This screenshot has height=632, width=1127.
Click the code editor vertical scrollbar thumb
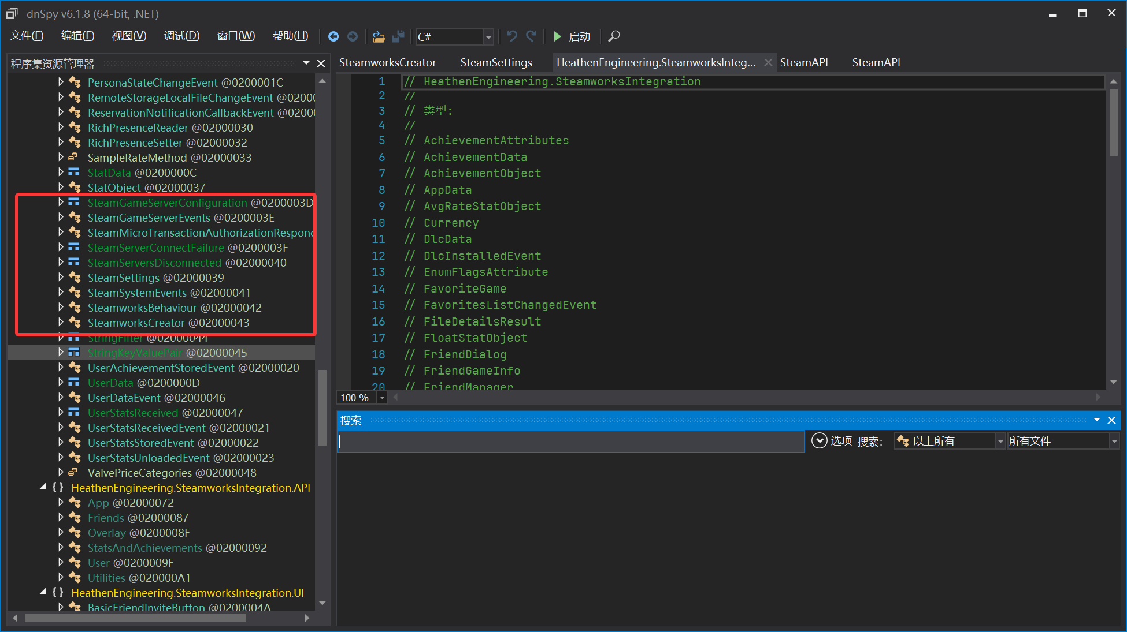click(1114, 122)
